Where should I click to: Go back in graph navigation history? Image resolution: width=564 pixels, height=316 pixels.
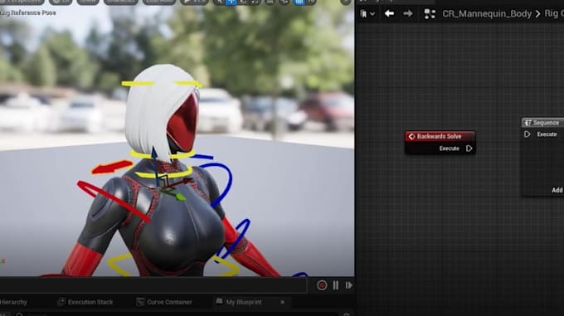point(389,13)
